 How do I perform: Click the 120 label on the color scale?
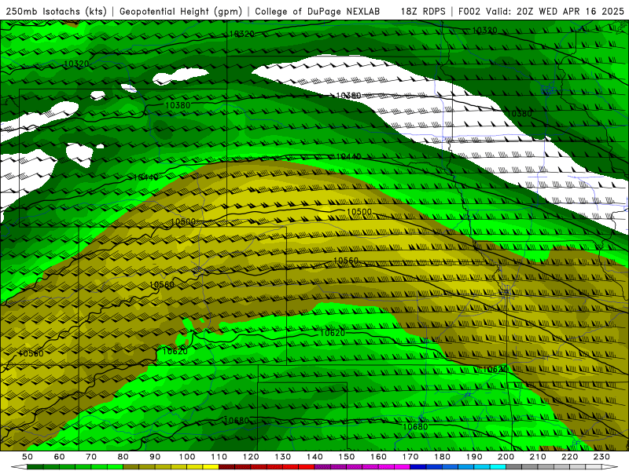click(x=251, y=457)
